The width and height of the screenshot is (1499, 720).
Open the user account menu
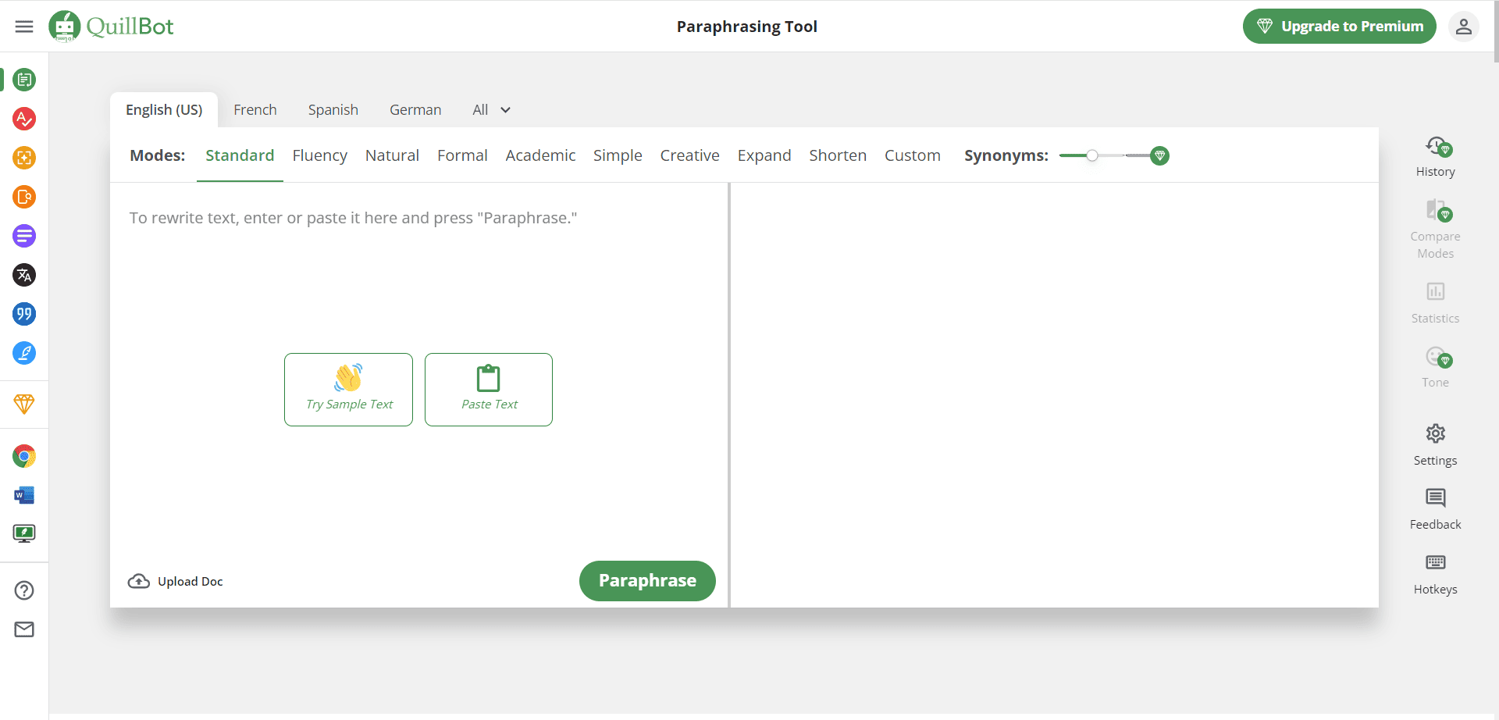1463,27
